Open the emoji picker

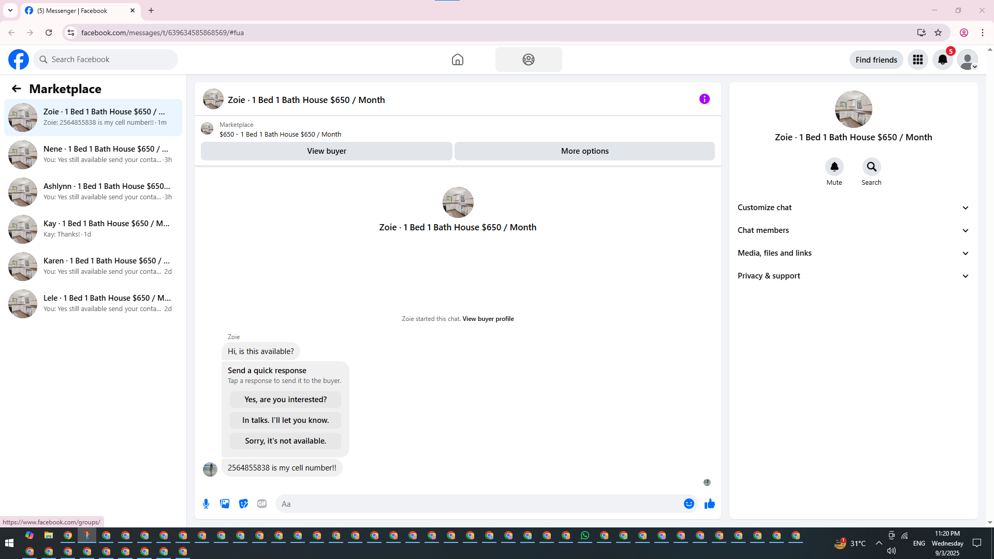pyautogui.click(x=689, y=504)
